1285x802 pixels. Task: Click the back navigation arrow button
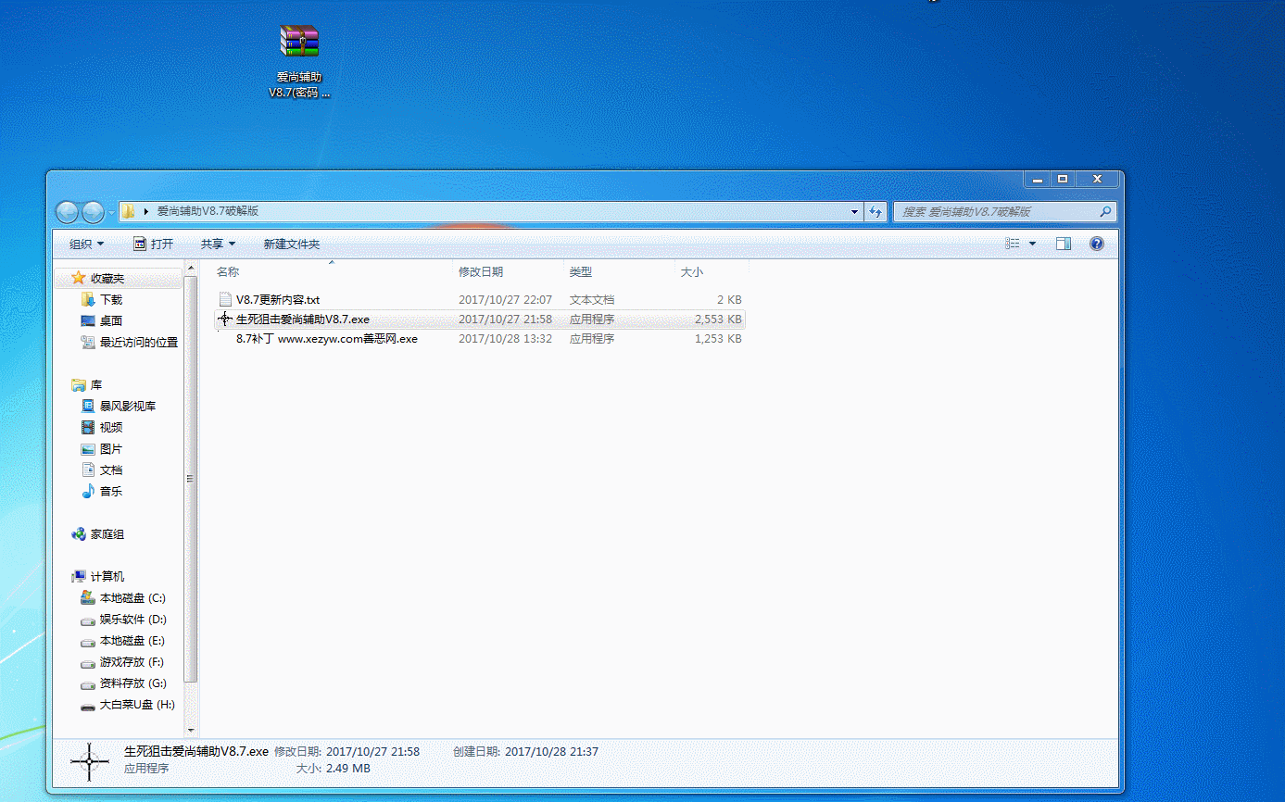[68, 212]
